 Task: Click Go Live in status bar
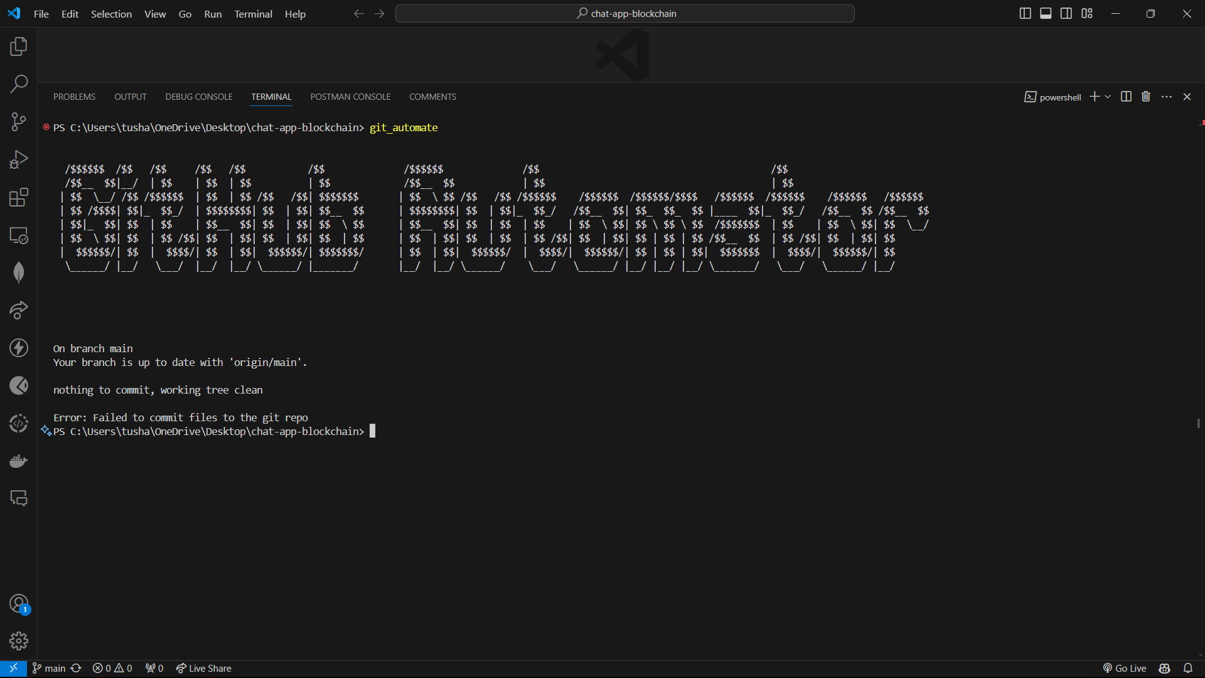click(x=1125, y=669)
